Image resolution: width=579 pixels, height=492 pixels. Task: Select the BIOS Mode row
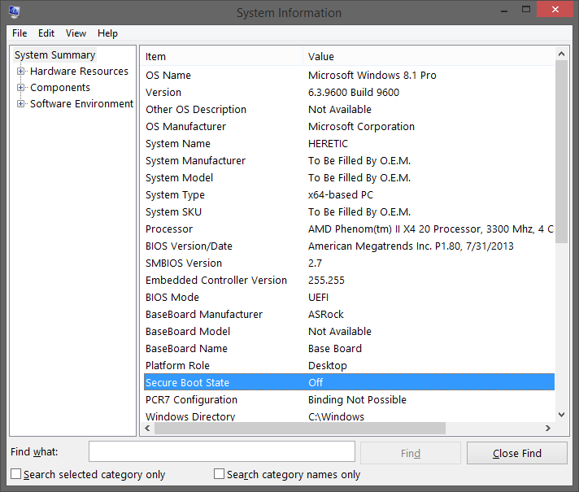pos(349,298)
